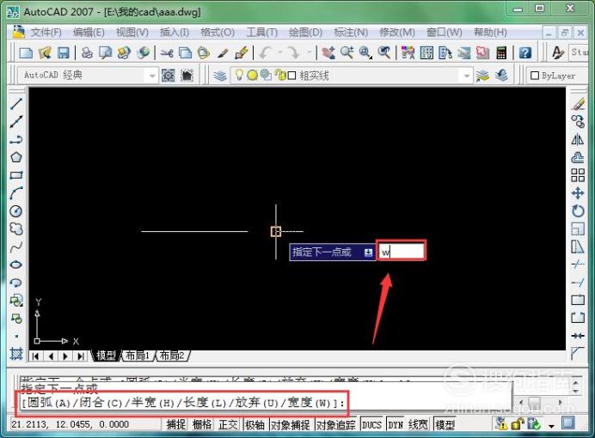Open the undo history dropdown arrow
This screenshot has width=595, height=438.
coord(280,52)
